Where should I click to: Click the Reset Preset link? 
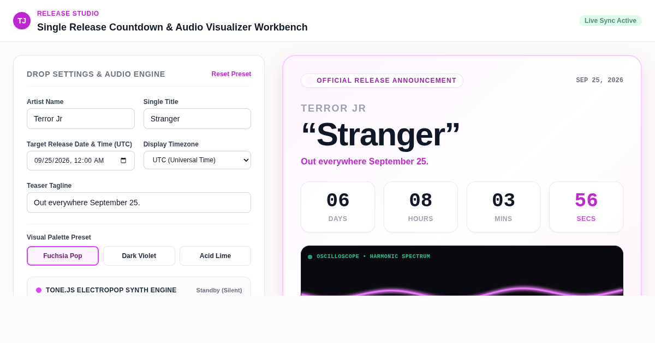(x=231, y=74)
